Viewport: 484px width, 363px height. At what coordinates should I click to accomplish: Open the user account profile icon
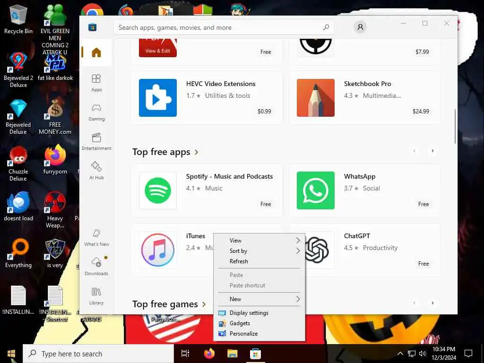pyautogui.click(x=360, y=27)
